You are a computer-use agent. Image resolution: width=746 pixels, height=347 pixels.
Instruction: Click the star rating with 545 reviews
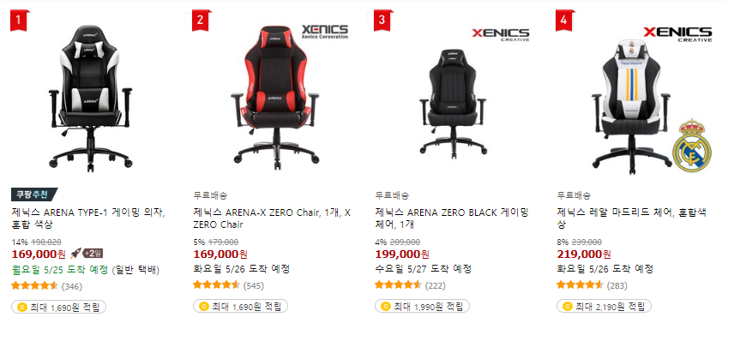(x=216, y=285)
